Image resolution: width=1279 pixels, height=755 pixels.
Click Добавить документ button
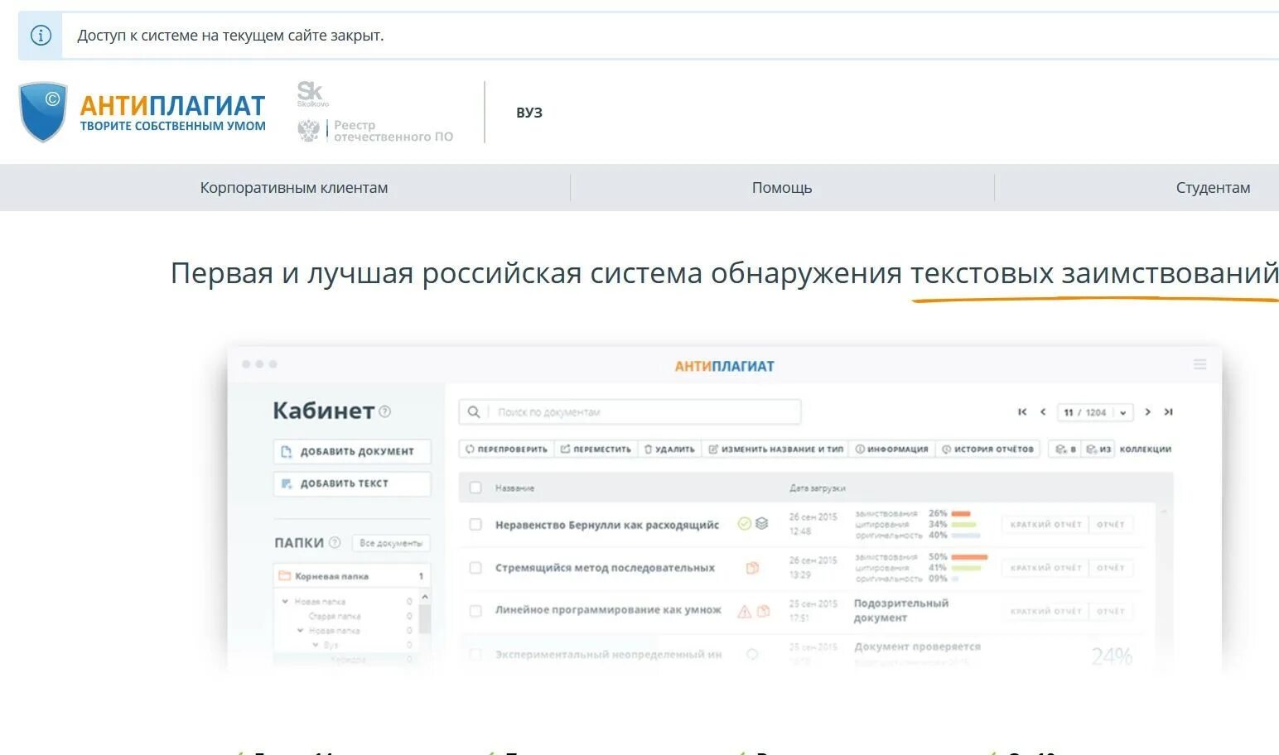coord(352,451)
